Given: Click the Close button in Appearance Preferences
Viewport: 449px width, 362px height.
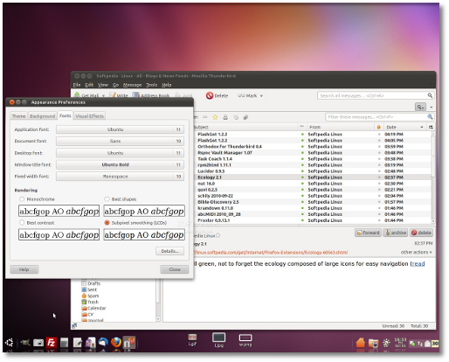Looking at the screenshot, I should point(175,269).
